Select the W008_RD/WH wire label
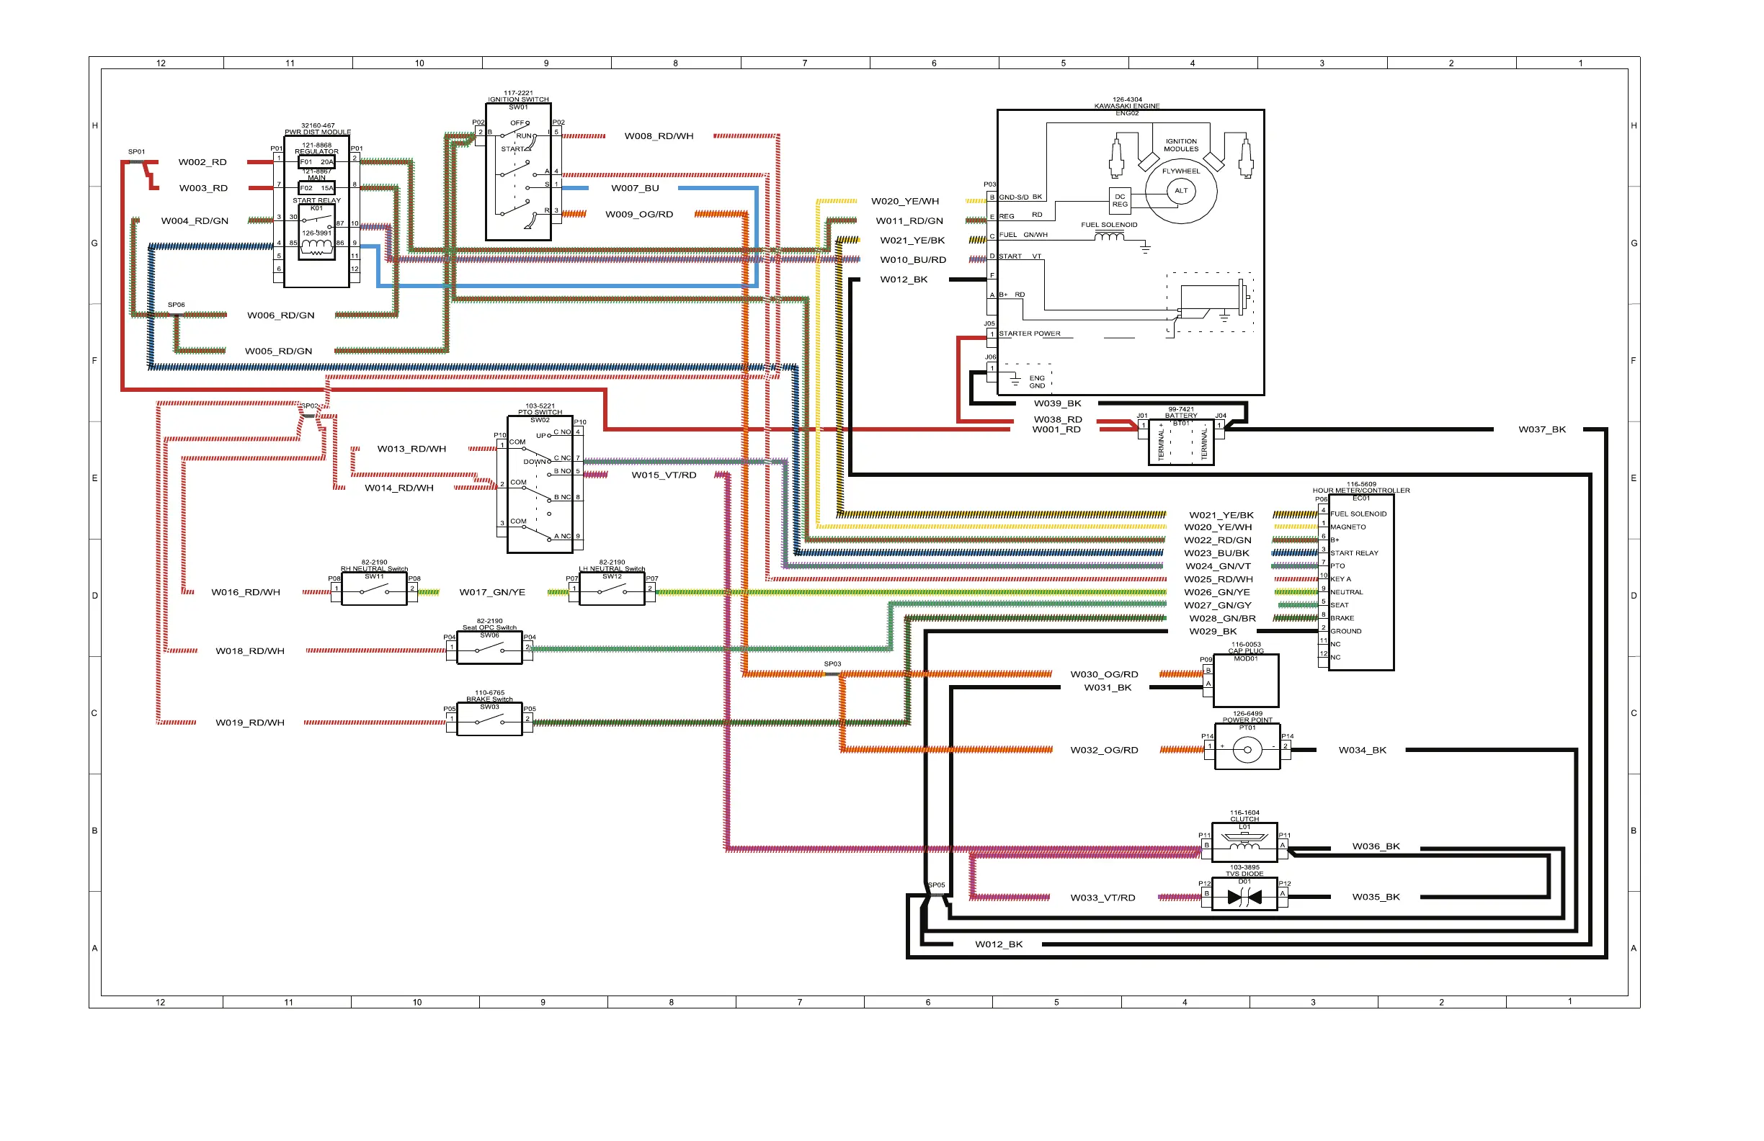This screenshot has height=1141, width=1764. pyautogui.click(x=659, y=136)
